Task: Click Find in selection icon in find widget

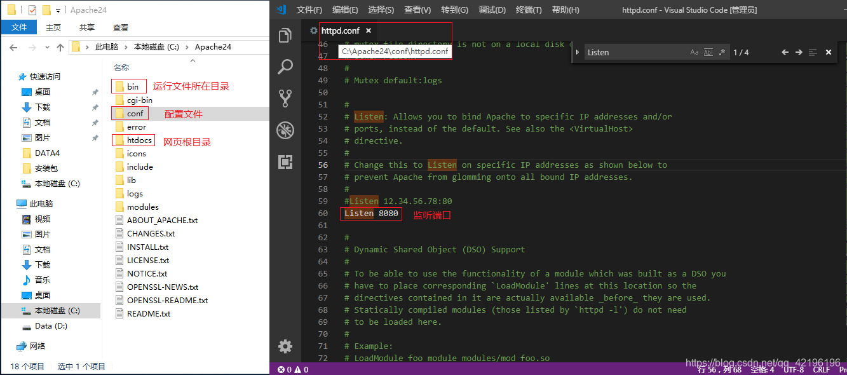Action: [x=813, y=52]
